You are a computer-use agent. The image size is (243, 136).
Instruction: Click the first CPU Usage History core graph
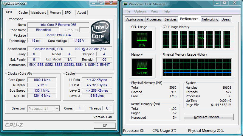[166, 40]
